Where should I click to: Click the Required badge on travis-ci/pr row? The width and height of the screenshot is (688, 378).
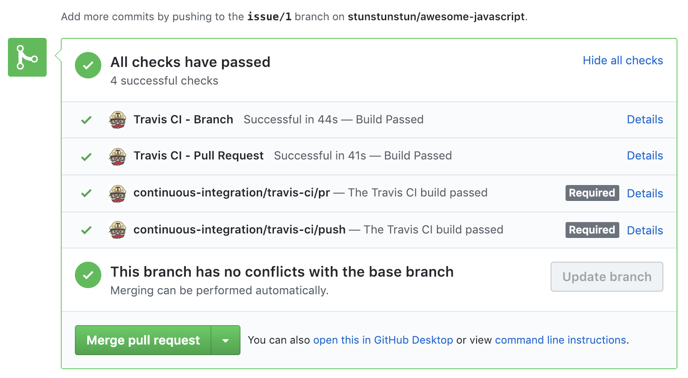coord(592,193)
